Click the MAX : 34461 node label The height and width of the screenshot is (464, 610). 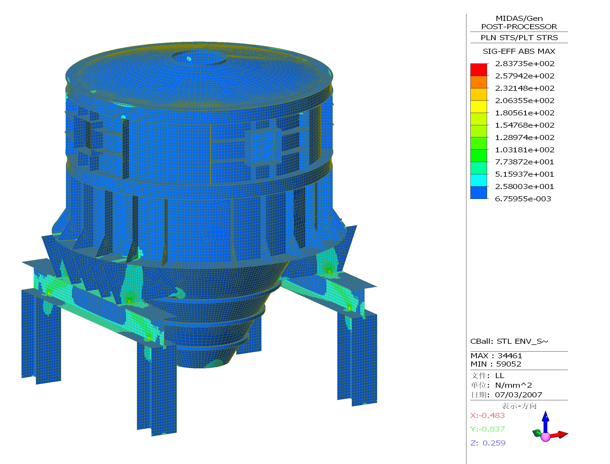point(496,356)
